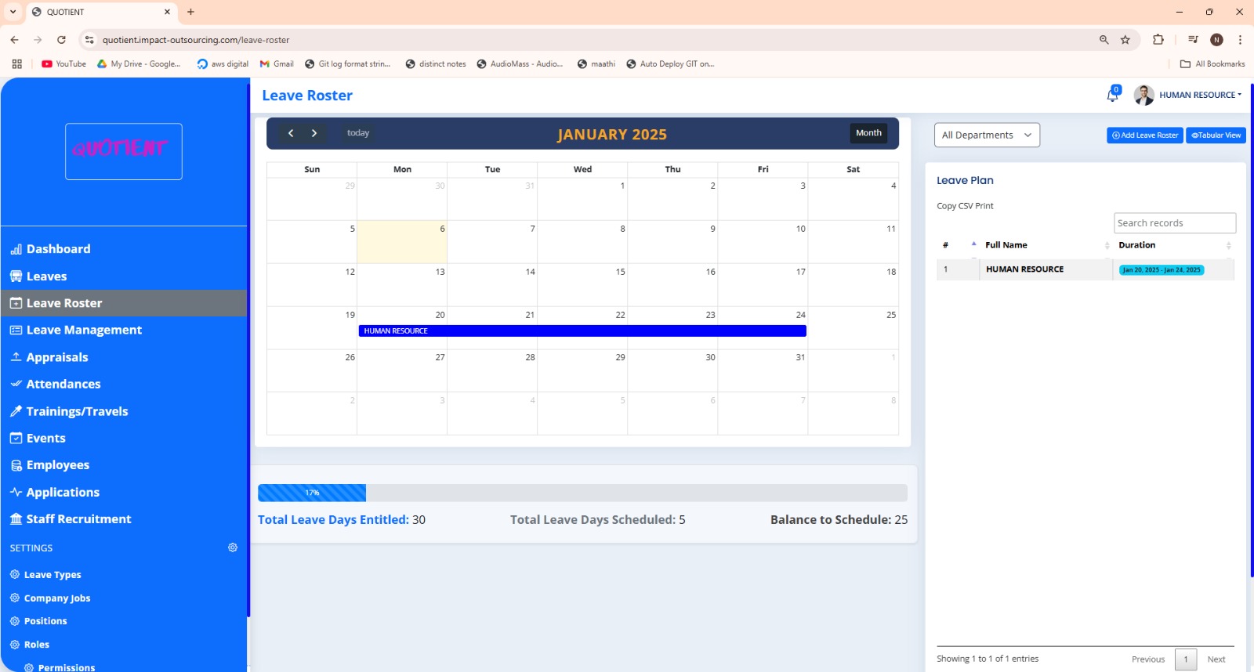Click the Search records input field
Image resolution: width=1254 pixels, height=672 pixels.
1174,223
